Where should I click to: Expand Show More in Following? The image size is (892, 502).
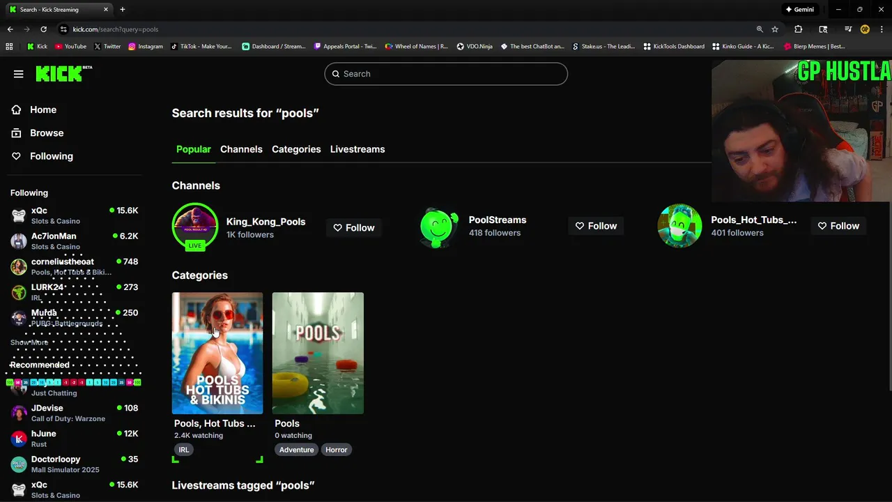pos(29,342)
